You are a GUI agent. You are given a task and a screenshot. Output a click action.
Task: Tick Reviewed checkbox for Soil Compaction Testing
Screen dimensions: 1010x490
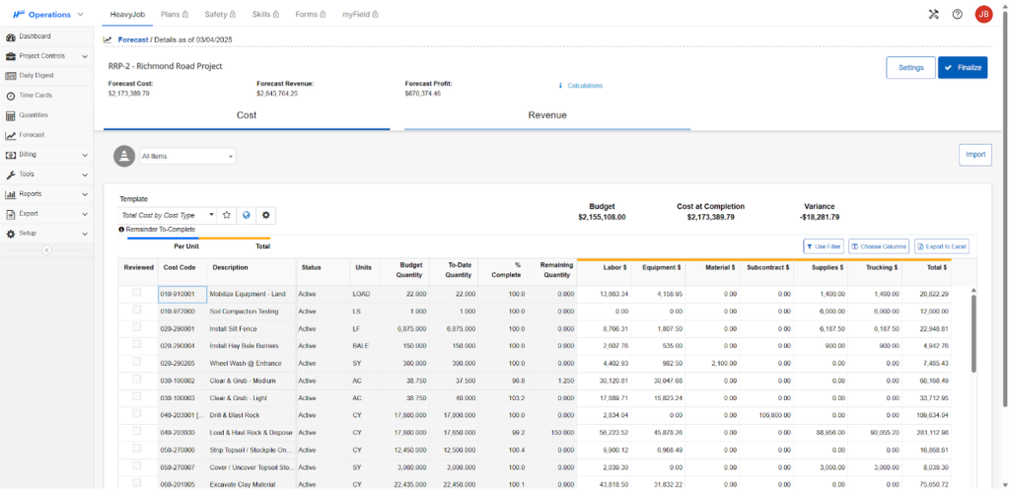click(x=136, y=310)
